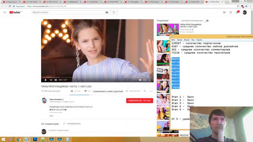The height and width of the screenshot is (142, 253).
Task: Open the upload video camera icon
Action: 224,12
